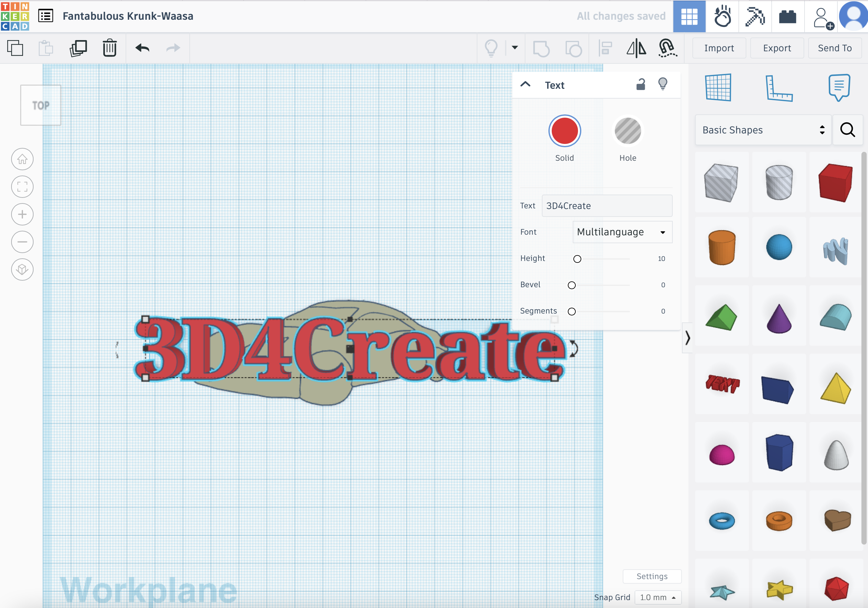Switch shape to Hole mode
This screenshot has height=608, width=868.
pos(627,131)
